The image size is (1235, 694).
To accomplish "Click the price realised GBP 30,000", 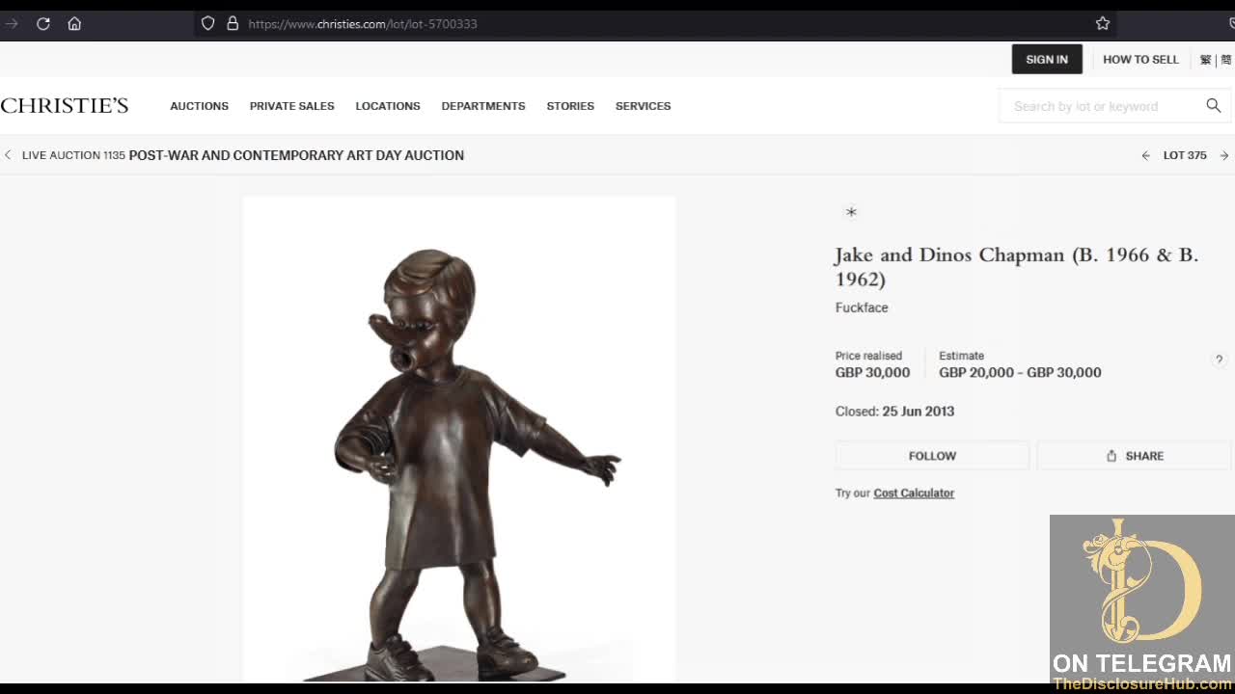I will 872,373.
